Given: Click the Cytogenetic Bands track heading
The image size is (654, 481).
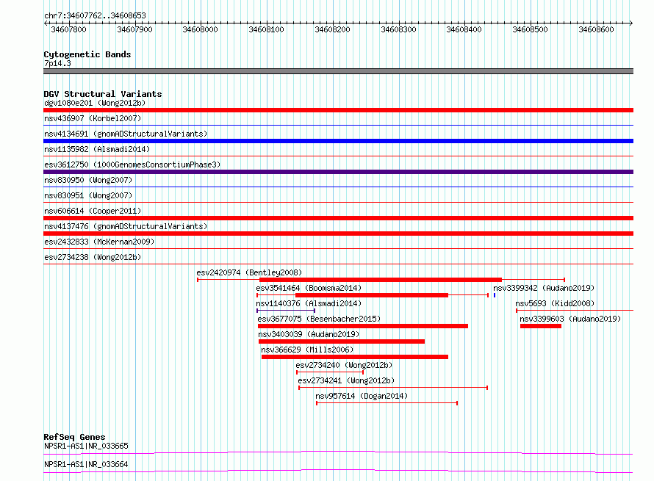Looking at the screenshot, I should 87,54.
